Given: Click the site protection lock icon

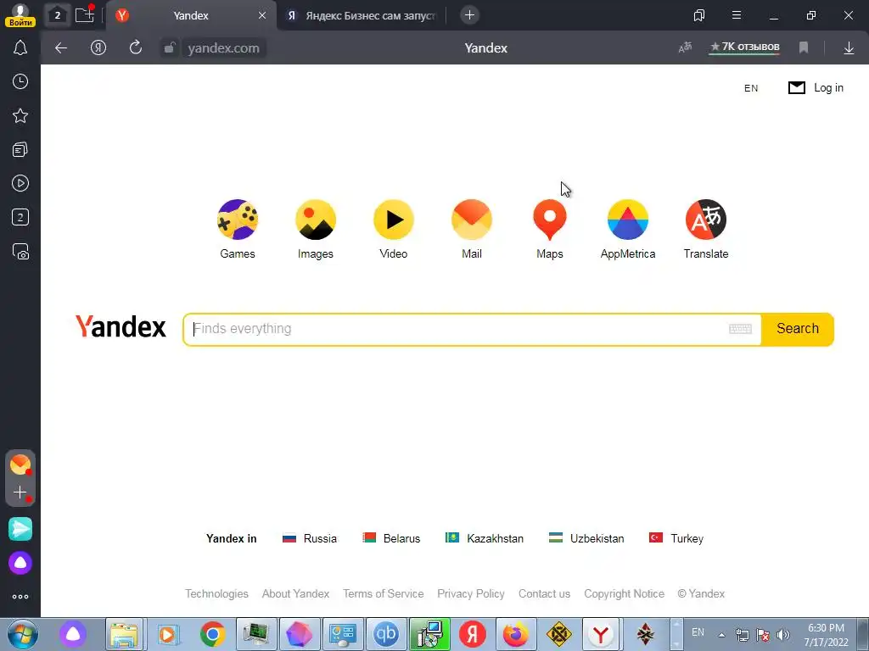Looking at the screenshot, I should click(x=170, y=47).
